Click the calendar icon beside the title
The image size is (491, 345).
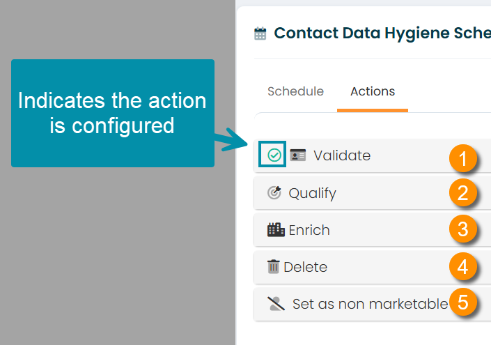[x=260, y=33]
